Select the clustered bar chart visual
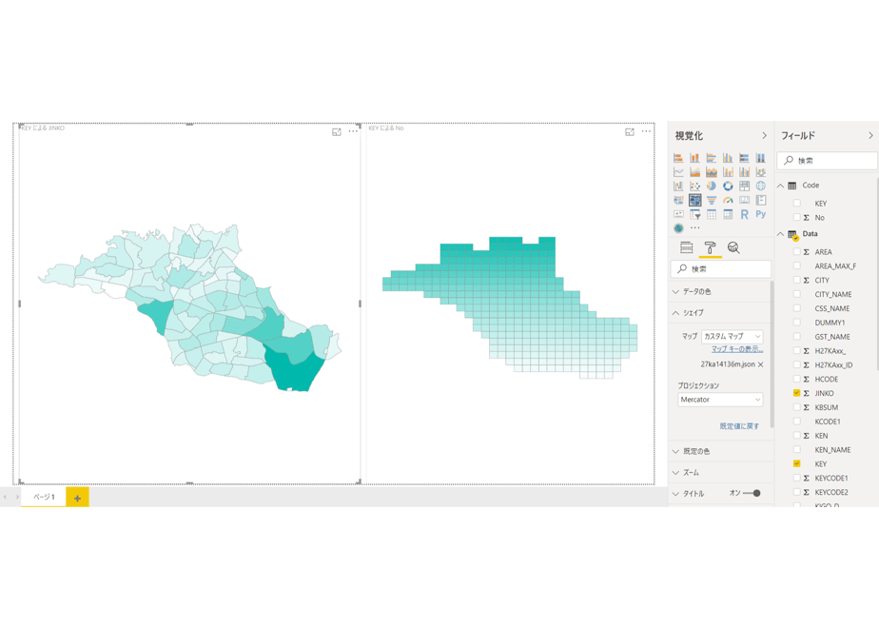This screenshot has height=628, width=879. [x=712, y=158]
